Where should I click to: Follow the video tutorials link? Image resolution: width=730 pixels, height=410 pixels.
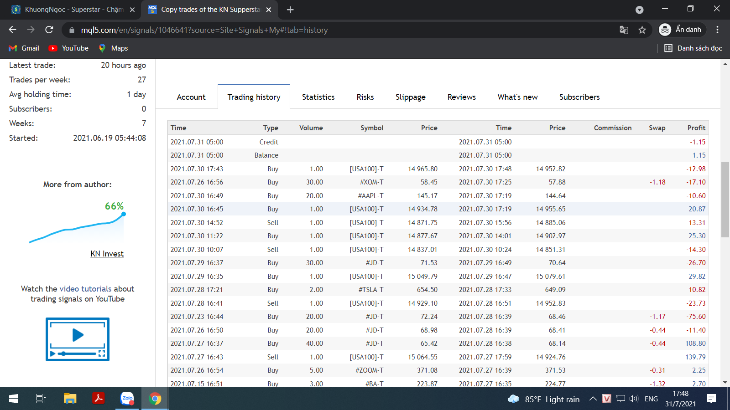(85, 289)
